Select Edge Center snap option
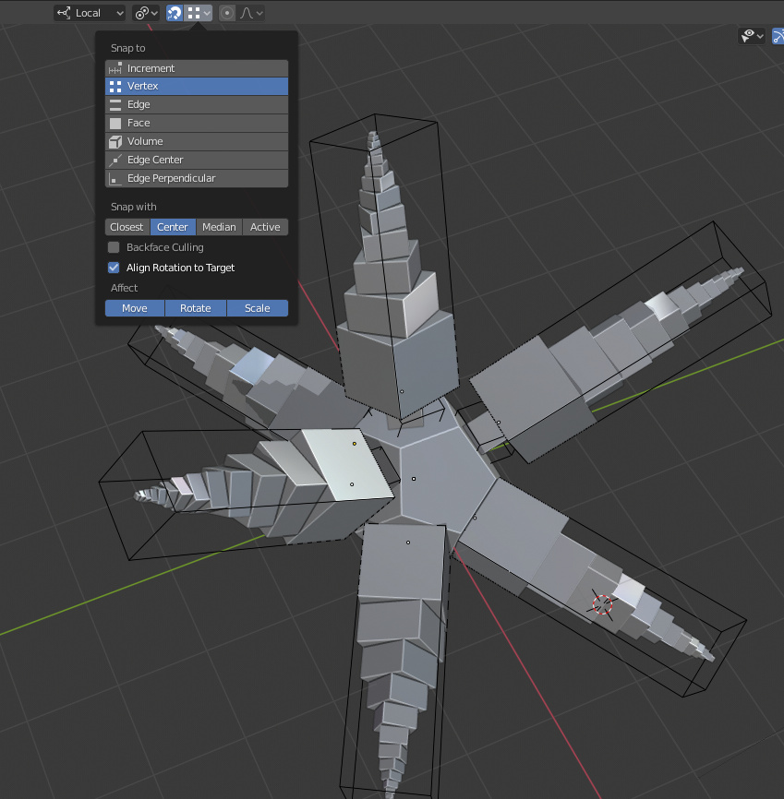 pyautogui.click(x=197, y=160)
